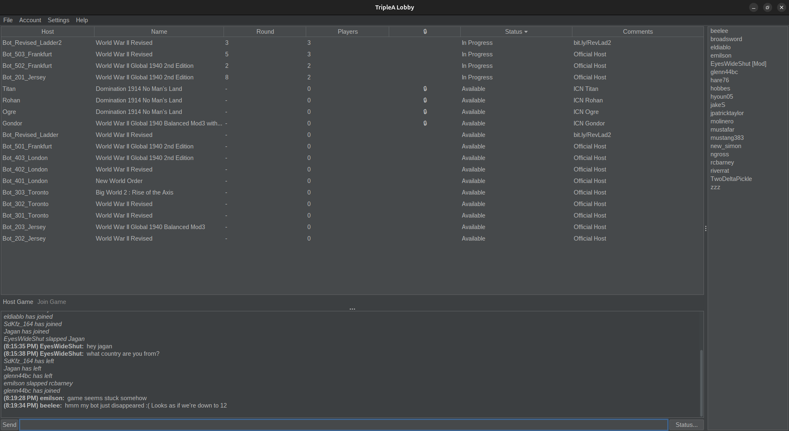Maximize the TripleA Lobby window

[767, 7]
